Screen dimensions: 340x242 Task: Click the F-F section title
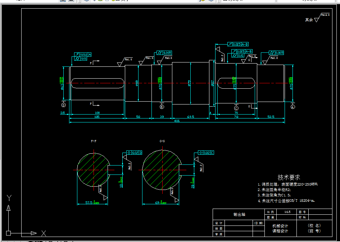tap(94, 141)
